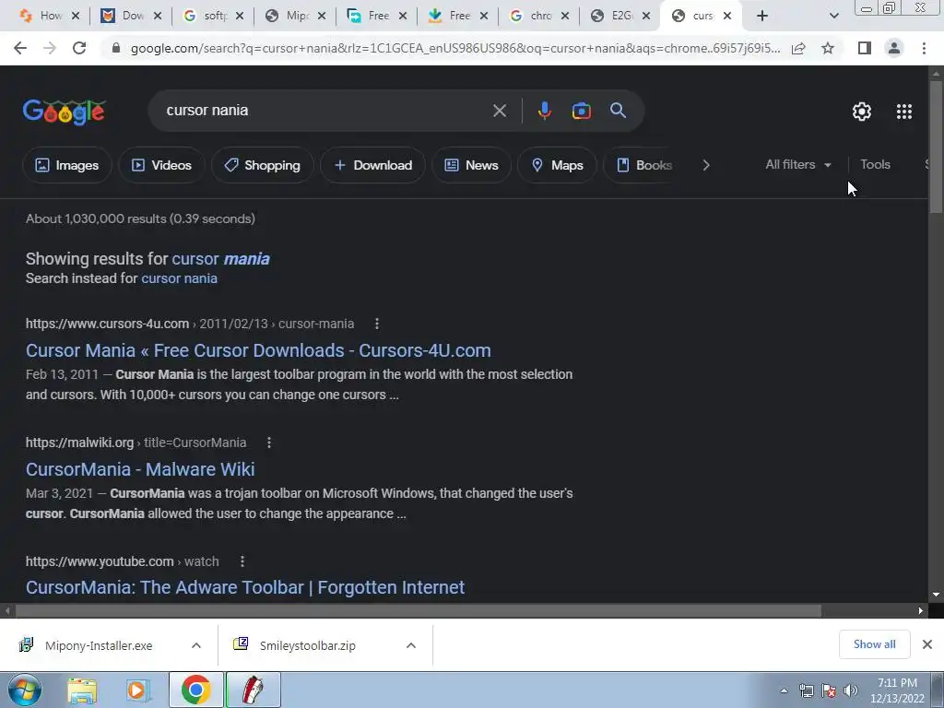Viewport: 944px width, 708px height.
Task: Click the network tray icon
Action: click(806, 690)
